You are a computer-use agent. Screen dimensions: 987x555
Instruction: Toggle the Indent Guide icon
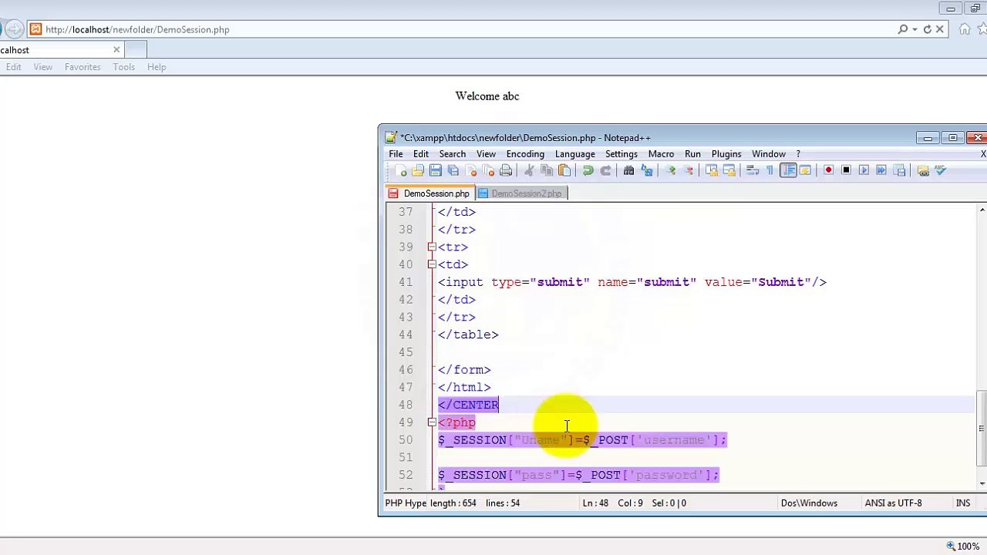pos(788,170)
